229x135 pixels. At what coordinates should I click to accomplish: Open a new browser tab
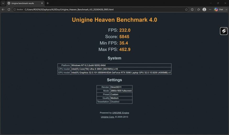pyautogui.click(x=48, y=3)
